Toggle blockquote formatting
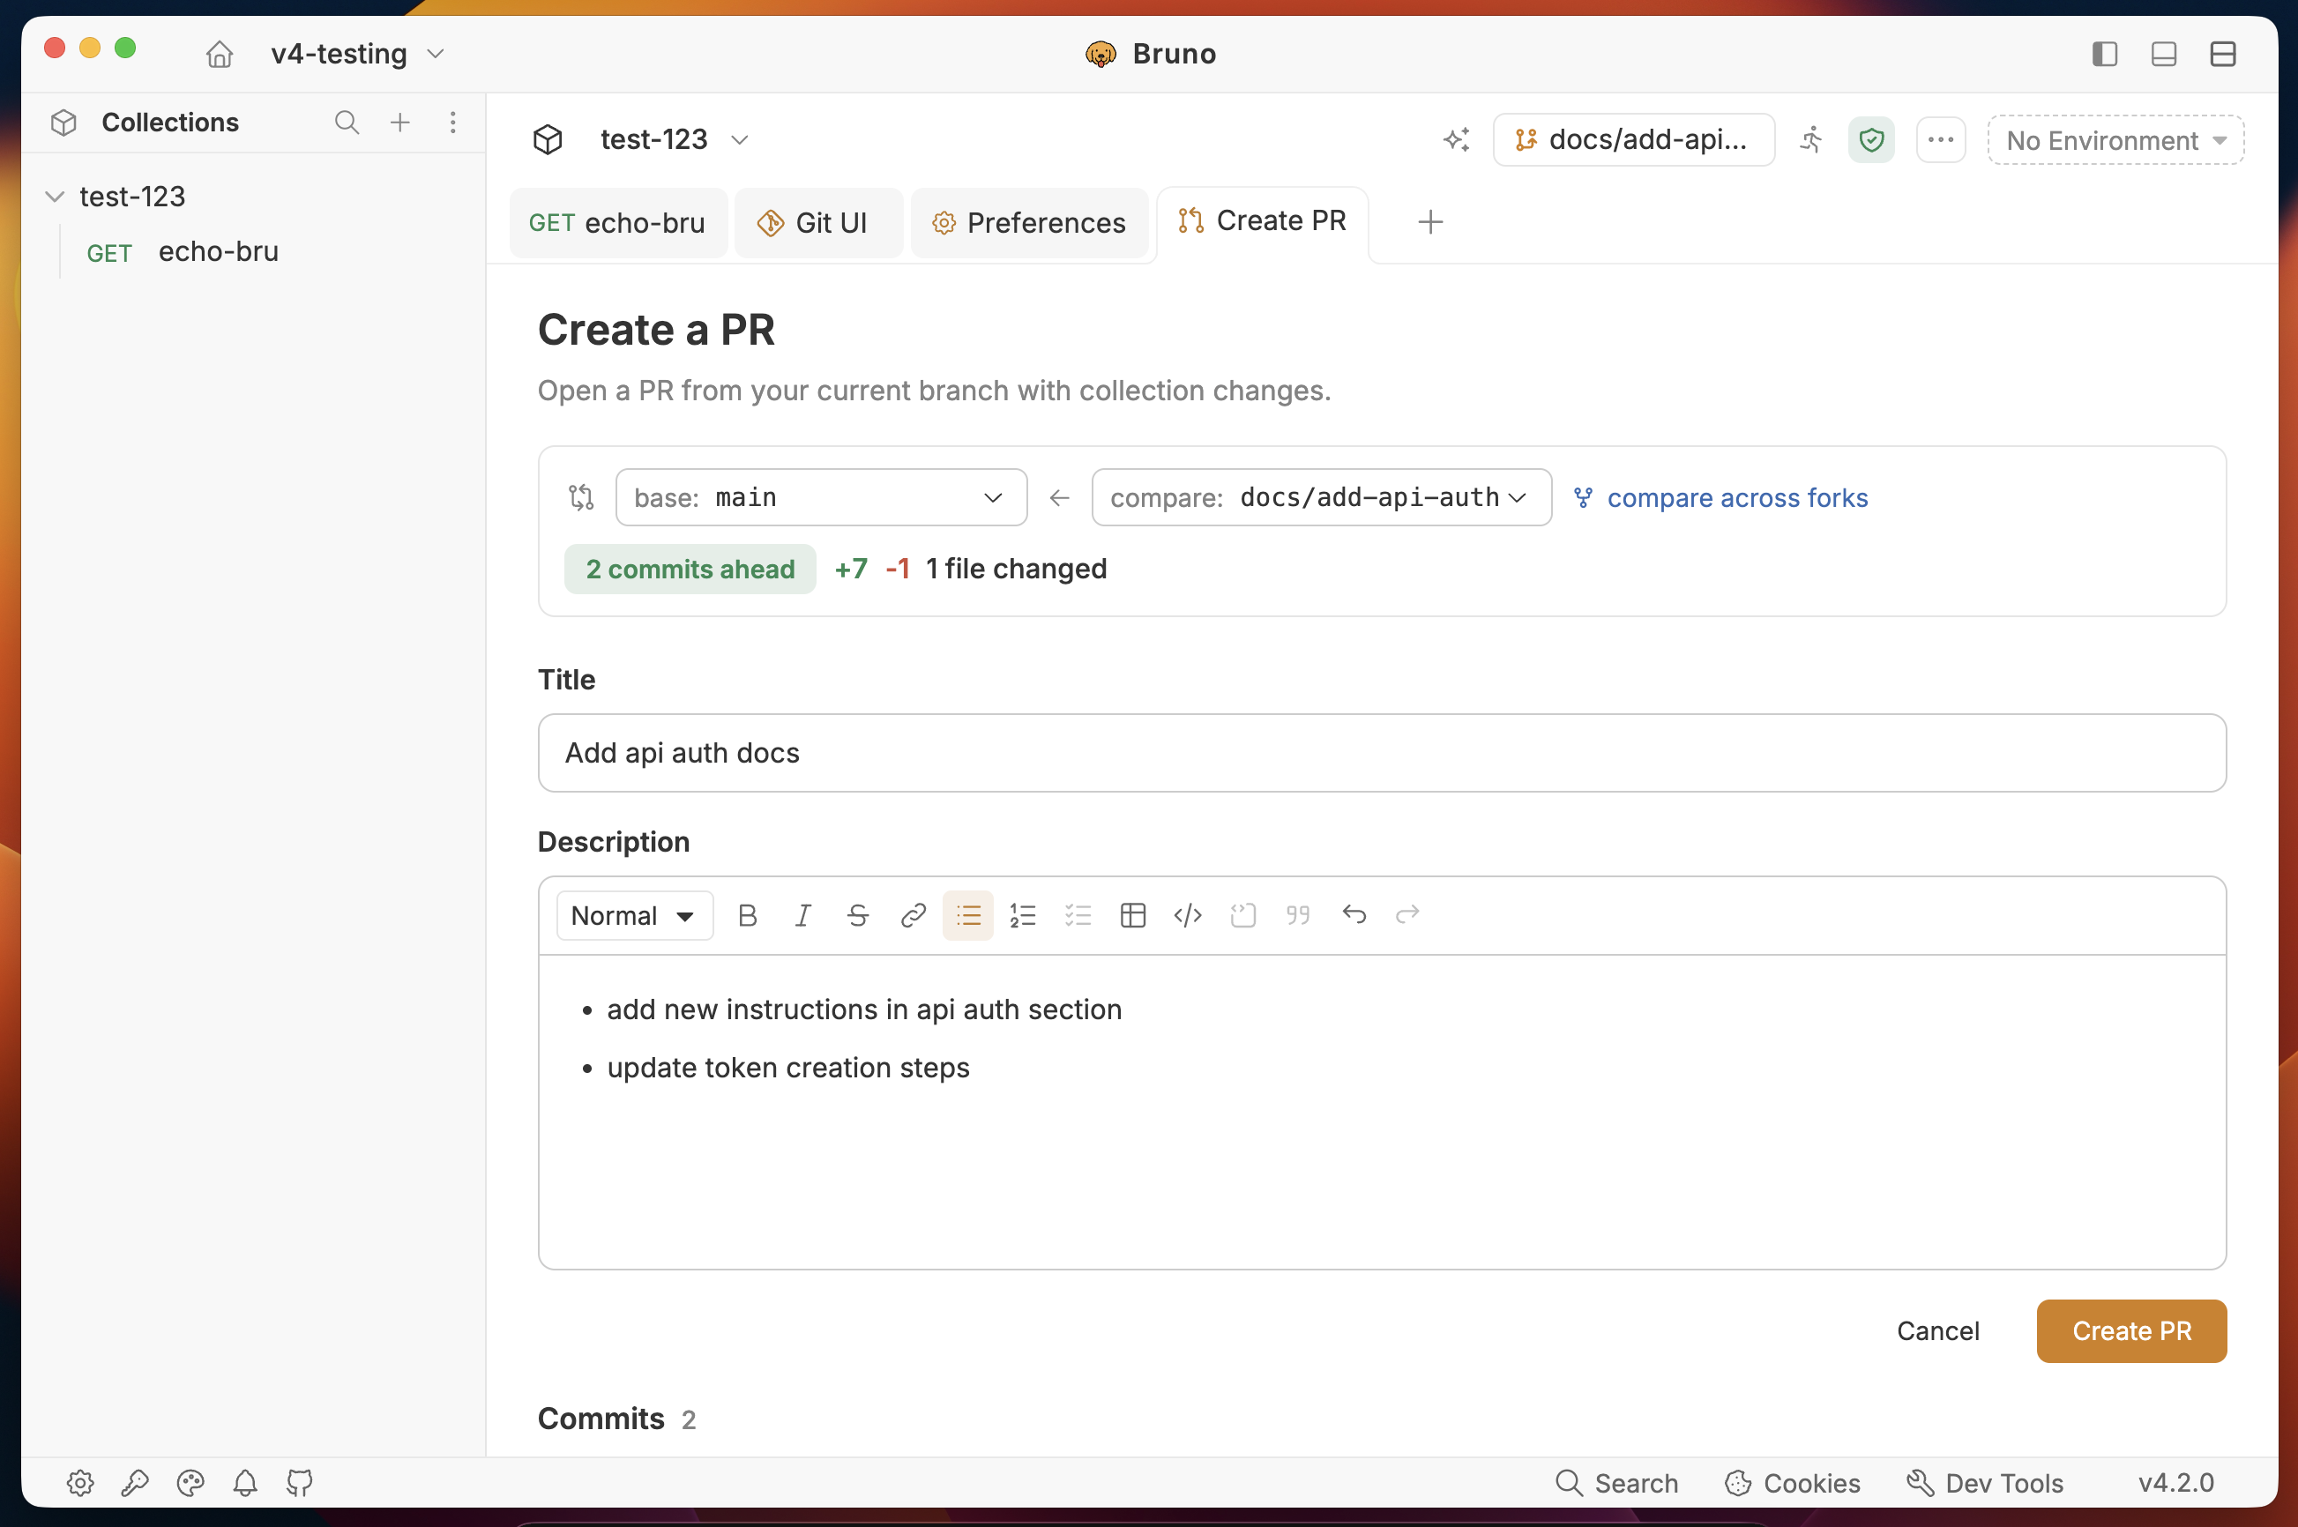 1297,915
